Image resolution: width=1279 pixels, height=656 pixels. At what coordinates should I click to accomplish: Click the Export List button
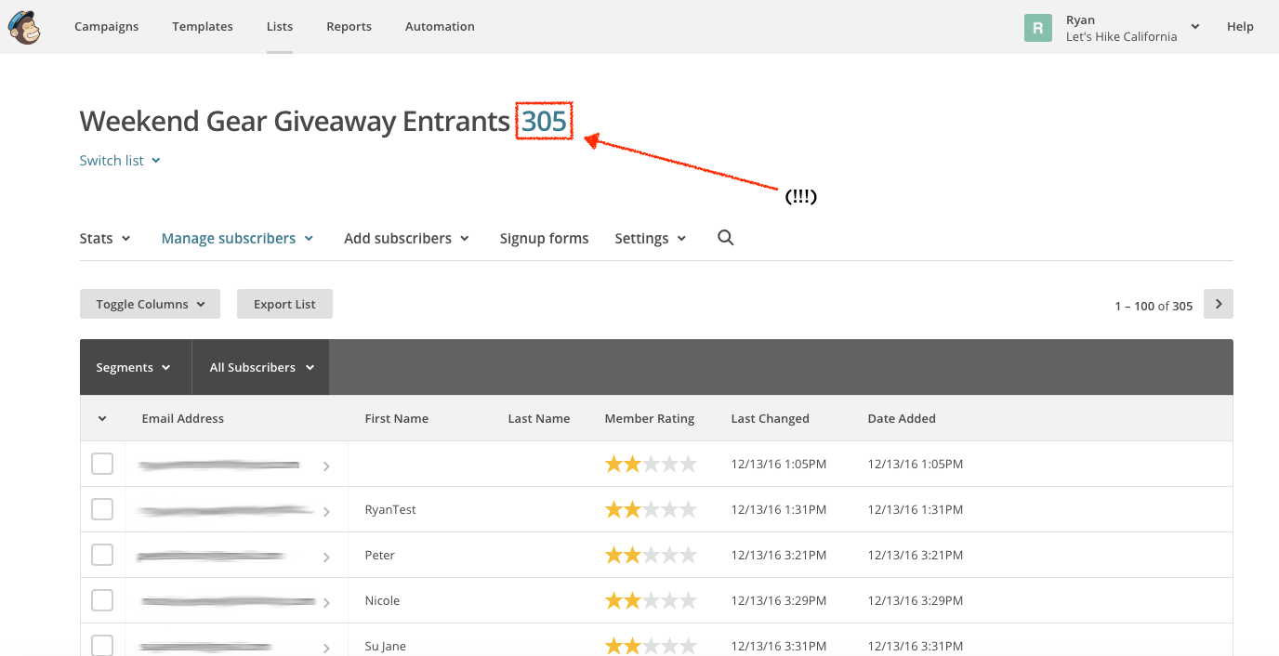click(x=284, y=303)
